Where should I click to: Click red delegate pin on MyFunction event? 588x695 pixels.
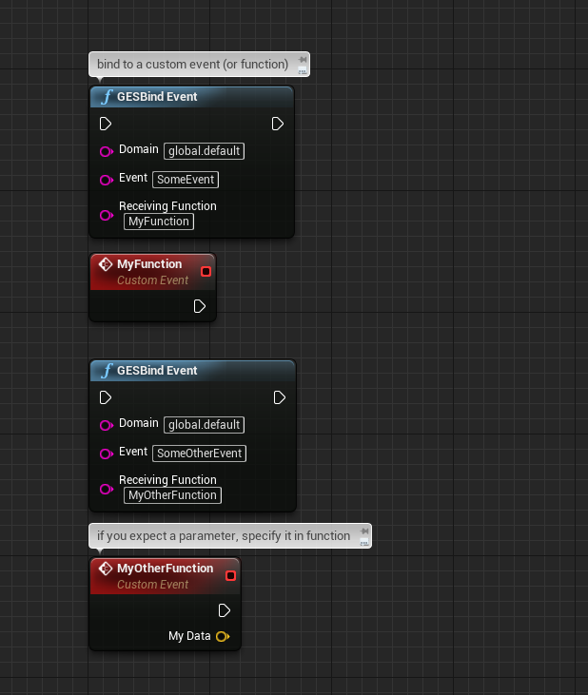click(x=206, y=271)
